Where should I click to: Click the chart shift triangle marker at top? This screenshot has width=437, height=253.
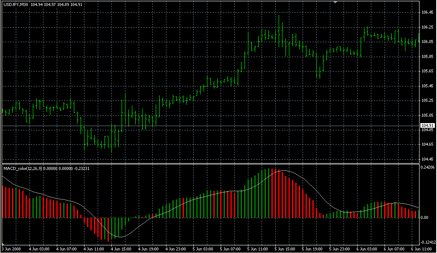coord(335,2)
